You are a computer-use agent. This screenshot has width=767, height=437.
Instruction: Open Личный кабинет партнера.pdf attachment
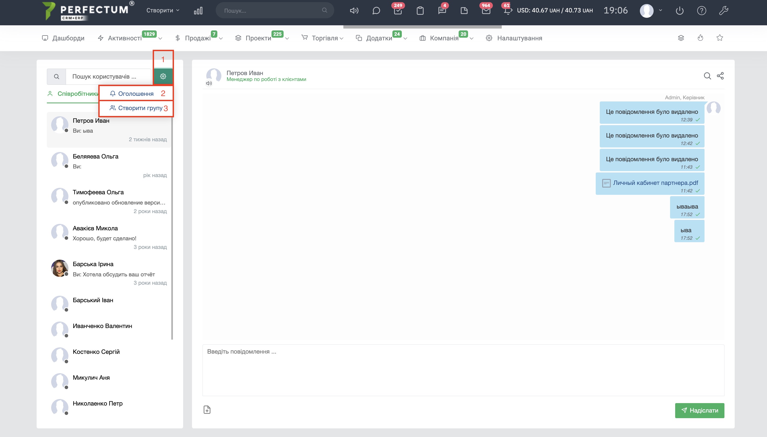point(655,183)
